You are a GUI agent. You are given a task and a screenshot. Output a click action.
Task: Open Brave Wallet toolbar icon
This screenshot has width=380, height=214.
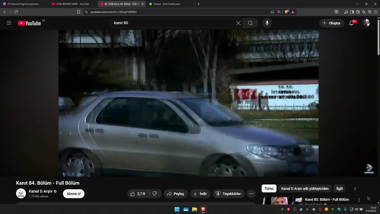click(358, 12)
